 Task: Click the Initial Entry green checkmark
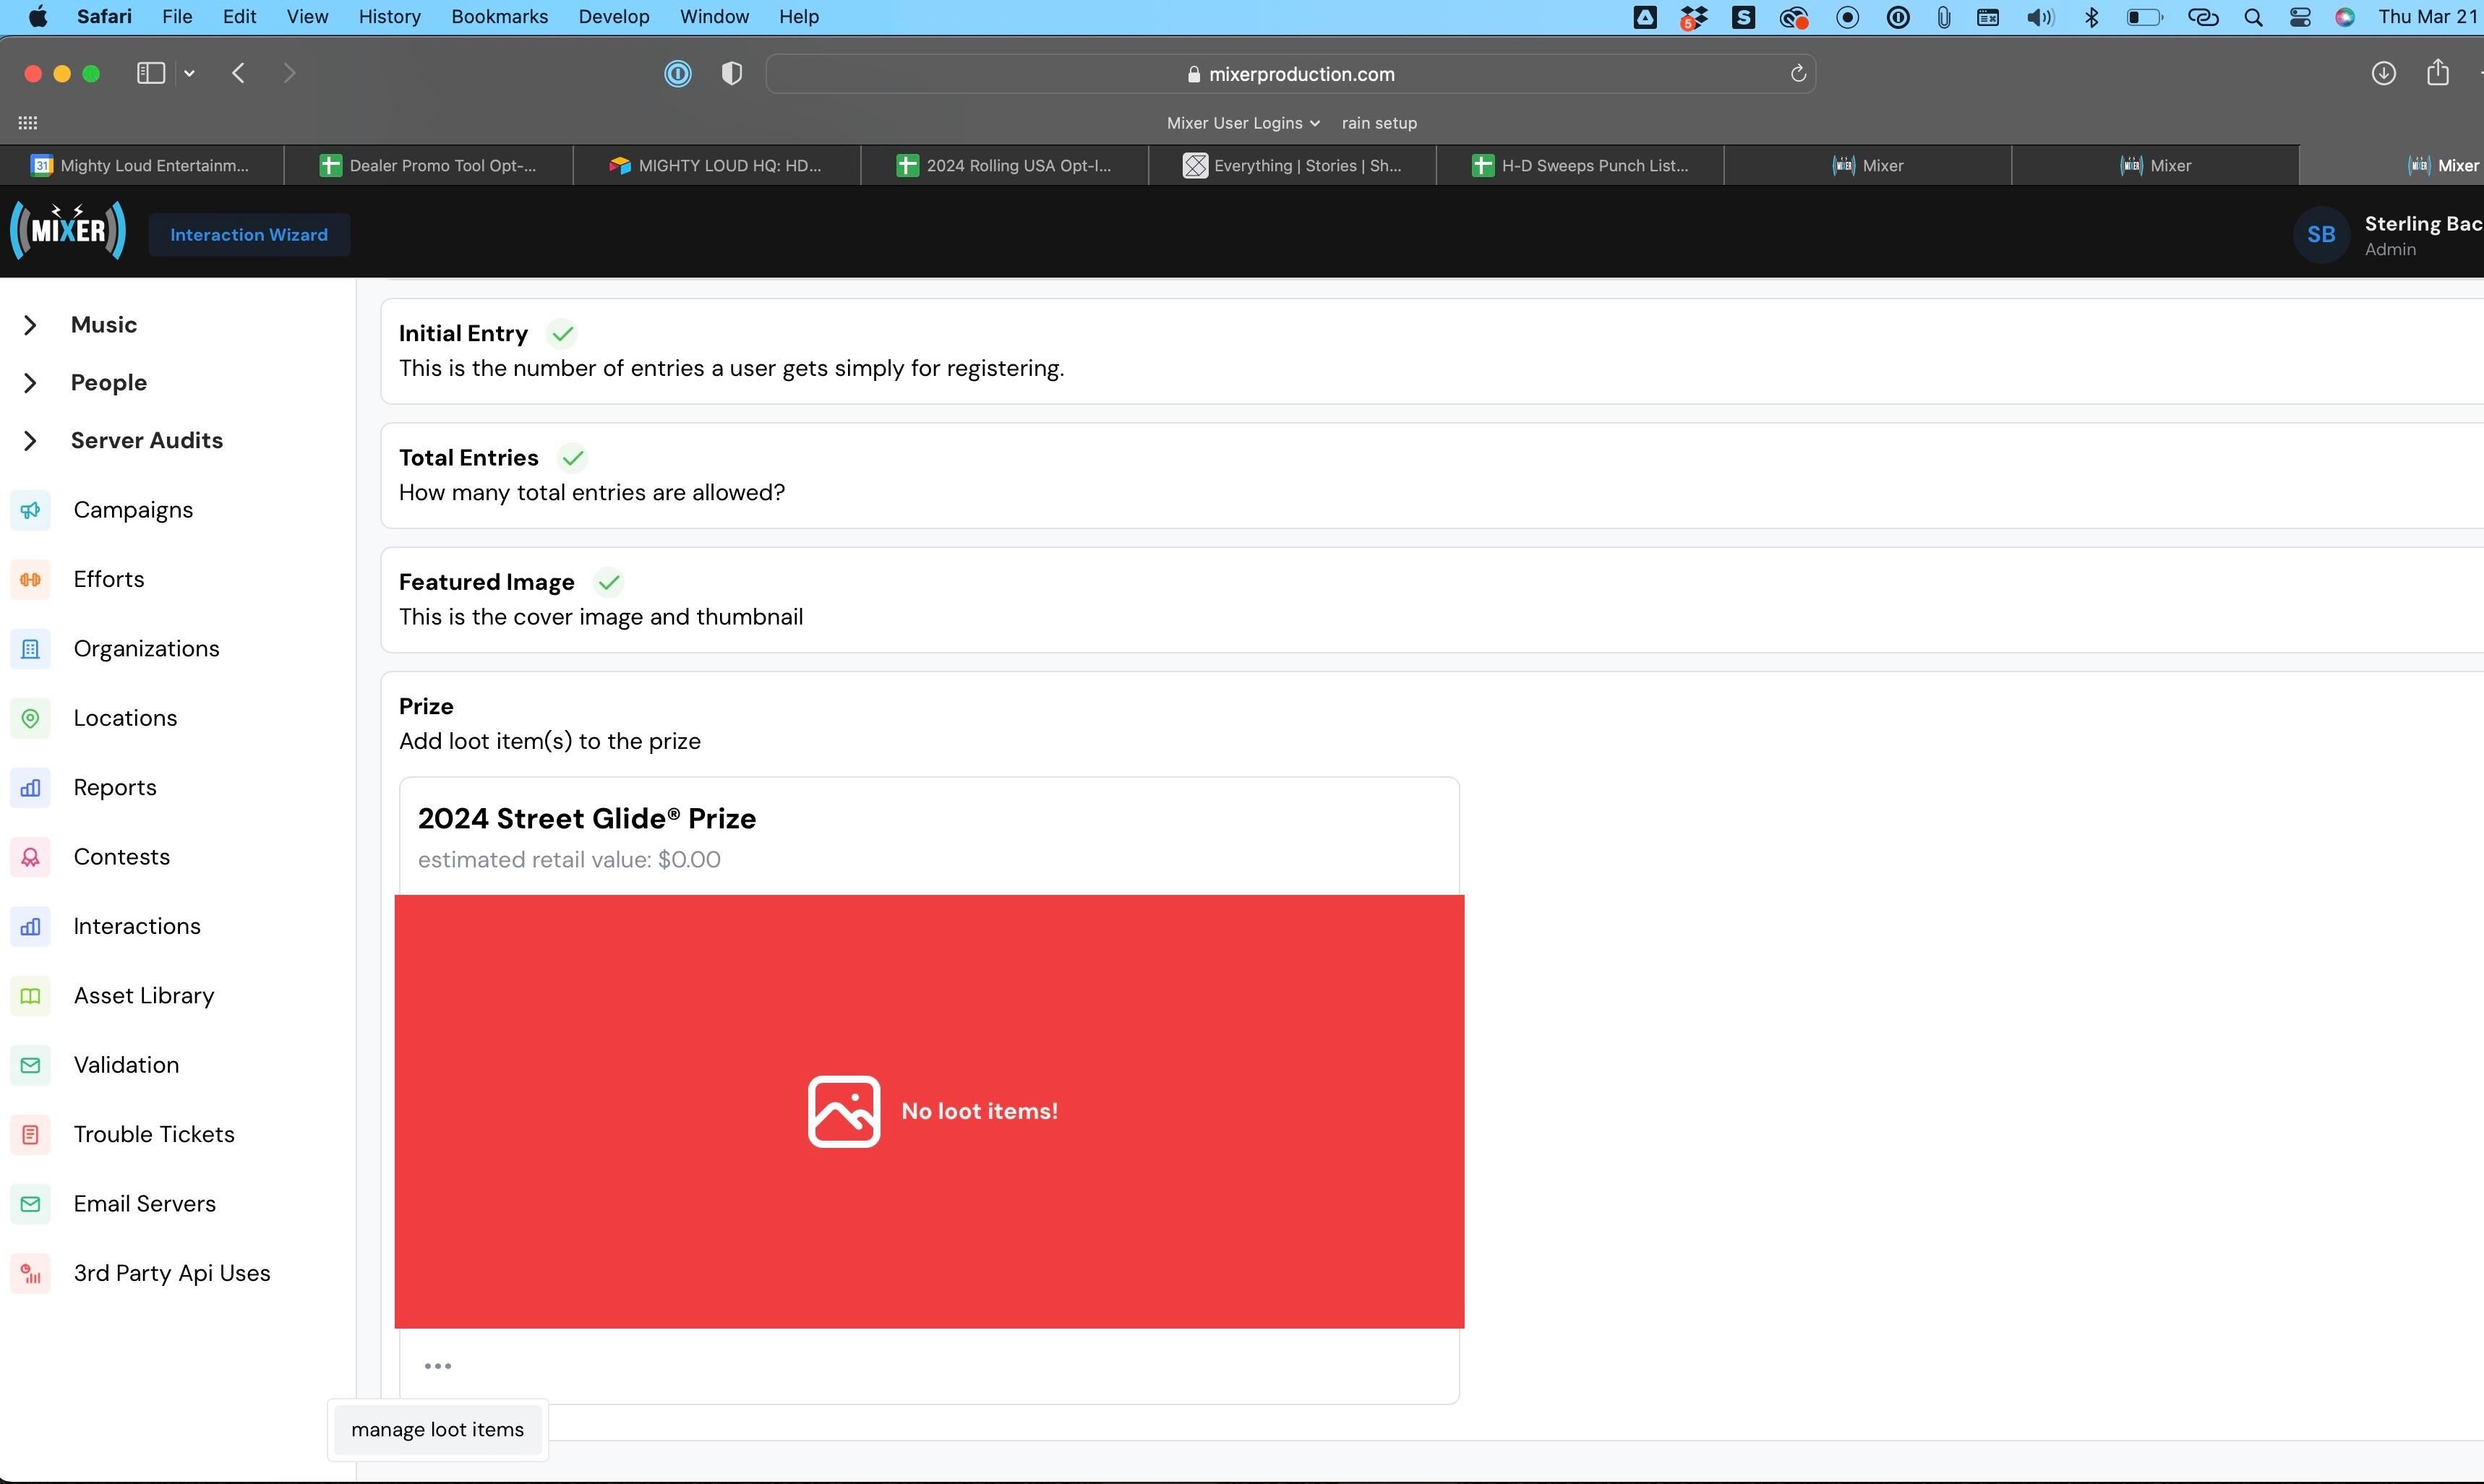tap(562, 334)
